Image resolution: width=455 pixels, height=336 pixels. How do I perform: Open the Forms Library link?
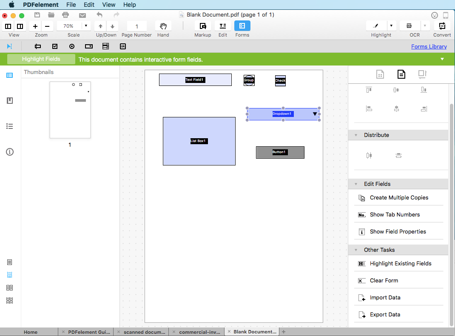(x=429, y=46)
